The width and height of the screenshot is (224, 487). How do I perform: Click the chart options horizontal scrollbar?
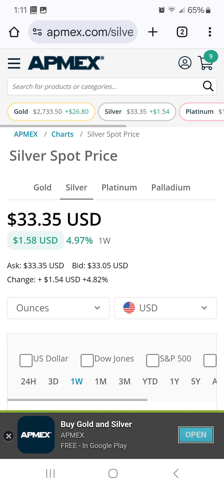(x=77, y=400)
